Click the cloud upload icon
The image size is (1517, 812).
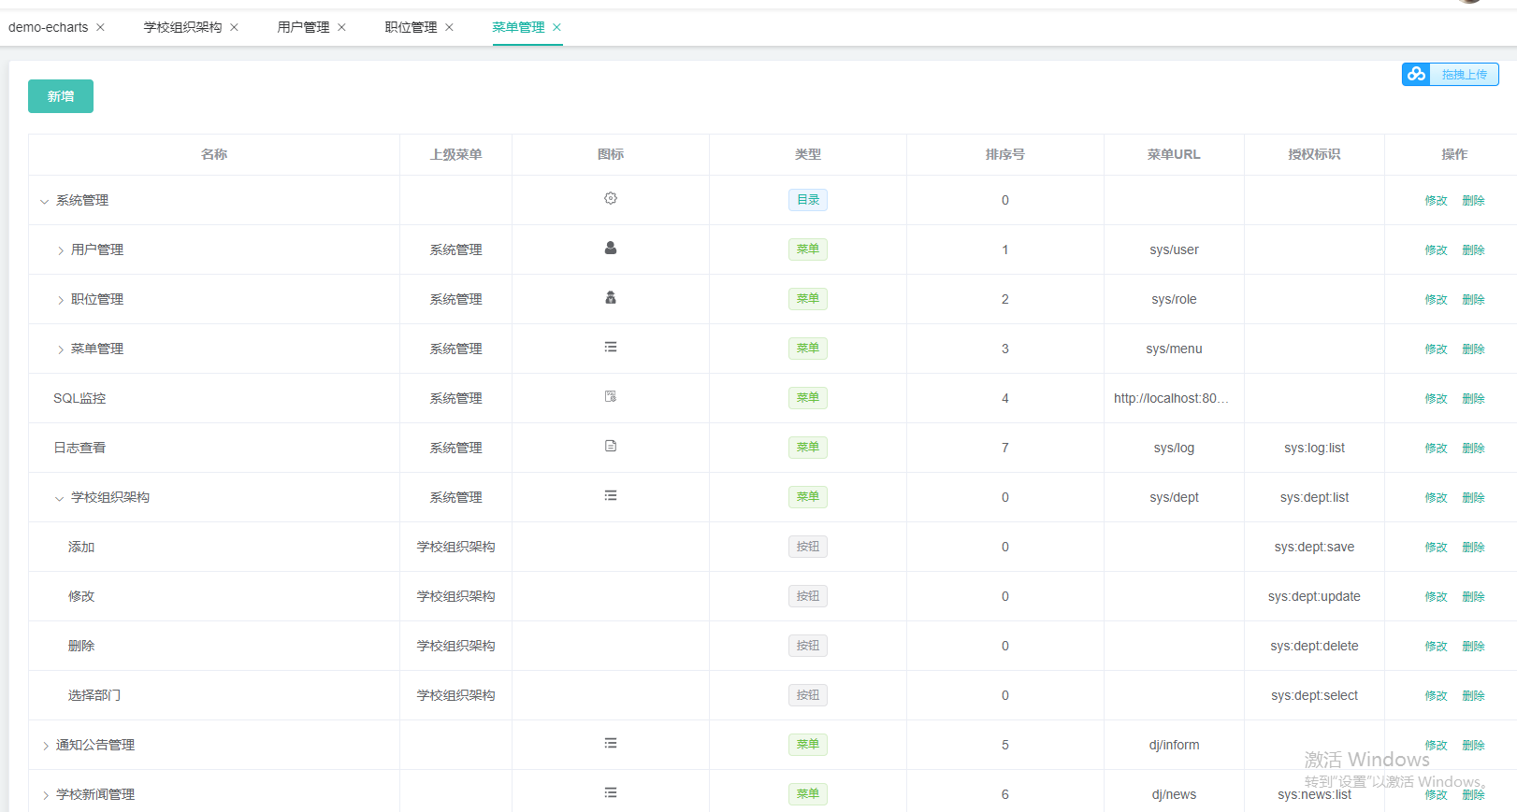coord(1417,74)
